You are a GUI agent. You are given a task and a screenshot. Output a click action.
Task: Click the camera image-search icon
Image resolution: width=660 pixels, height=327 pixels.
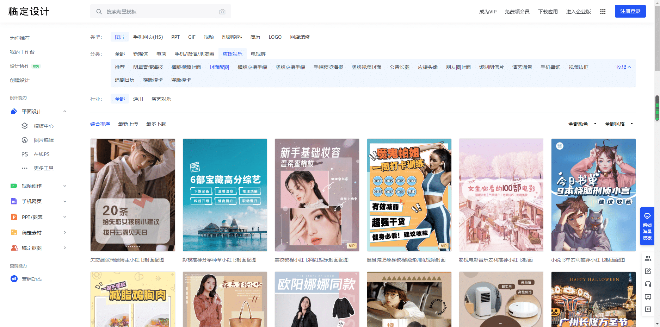(222, 12)
